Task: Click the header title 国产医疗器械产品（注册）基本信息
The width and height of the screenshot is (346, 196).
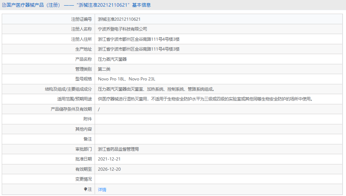Action: (79, 5)
